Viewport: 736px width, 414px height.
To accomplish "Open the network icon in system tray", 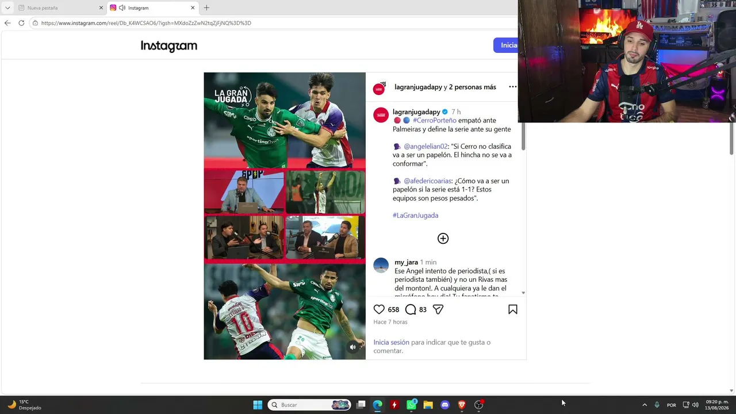I will 685,405.
